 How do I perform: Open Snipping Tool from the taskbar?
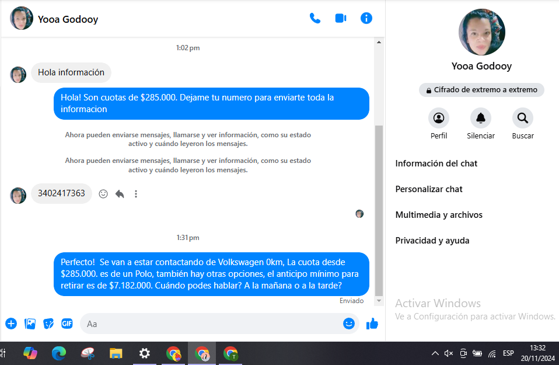click(x=88, y=353)
